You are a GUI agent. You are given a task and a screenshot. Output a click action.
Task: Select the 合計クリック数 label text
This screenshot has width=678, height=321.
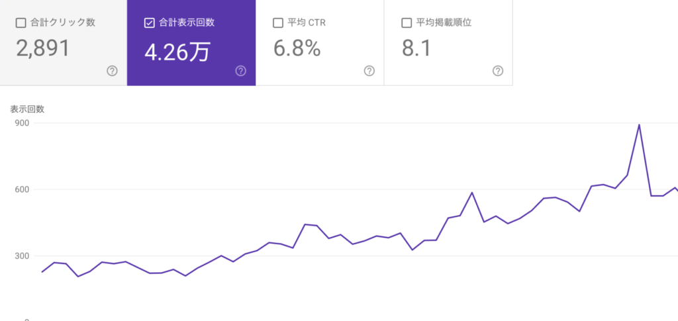(63, 23)
